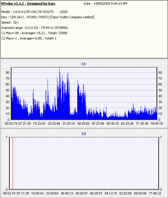Click the KProbe v2.4.2 title heading
Screen dimensions: 168x198
(x=28, y=3)
